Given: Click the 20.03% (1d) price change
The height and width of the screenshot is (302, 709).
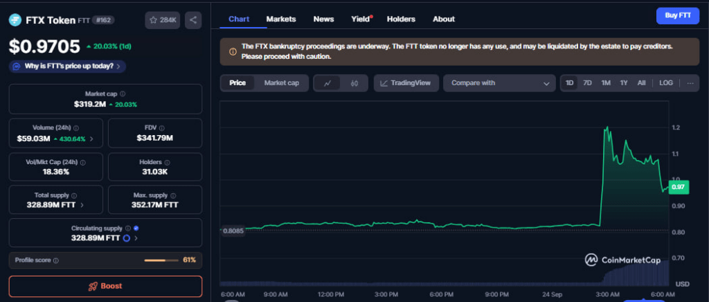Looking at the screenshot, I should pyautogui.click(x=109, y=46).
